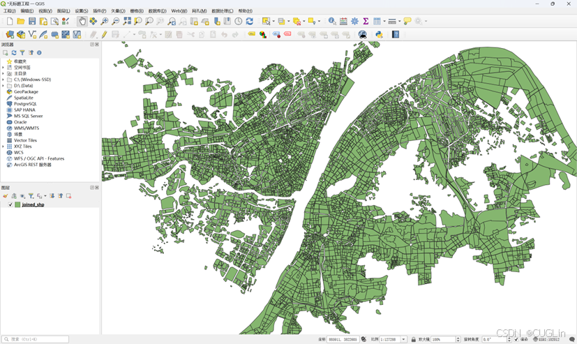Click the coordinate input field
The height and width of the screenshot is (344, 577).
tap(343, 339)
